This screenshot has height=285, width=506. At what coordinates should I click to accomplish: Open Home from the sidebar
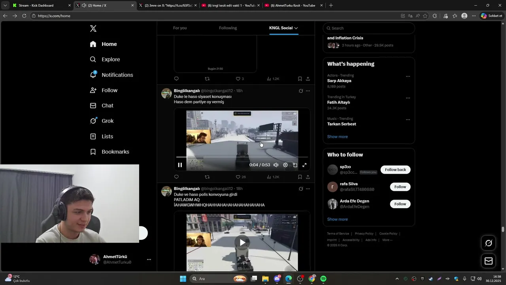point(103,44)
